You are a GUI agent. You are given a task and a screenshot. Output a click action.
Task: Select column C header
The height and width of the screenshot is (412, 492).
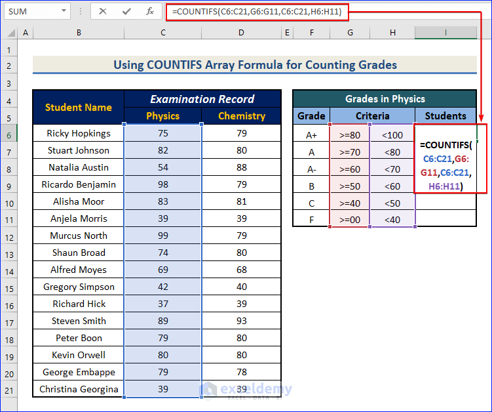point(162,33)
